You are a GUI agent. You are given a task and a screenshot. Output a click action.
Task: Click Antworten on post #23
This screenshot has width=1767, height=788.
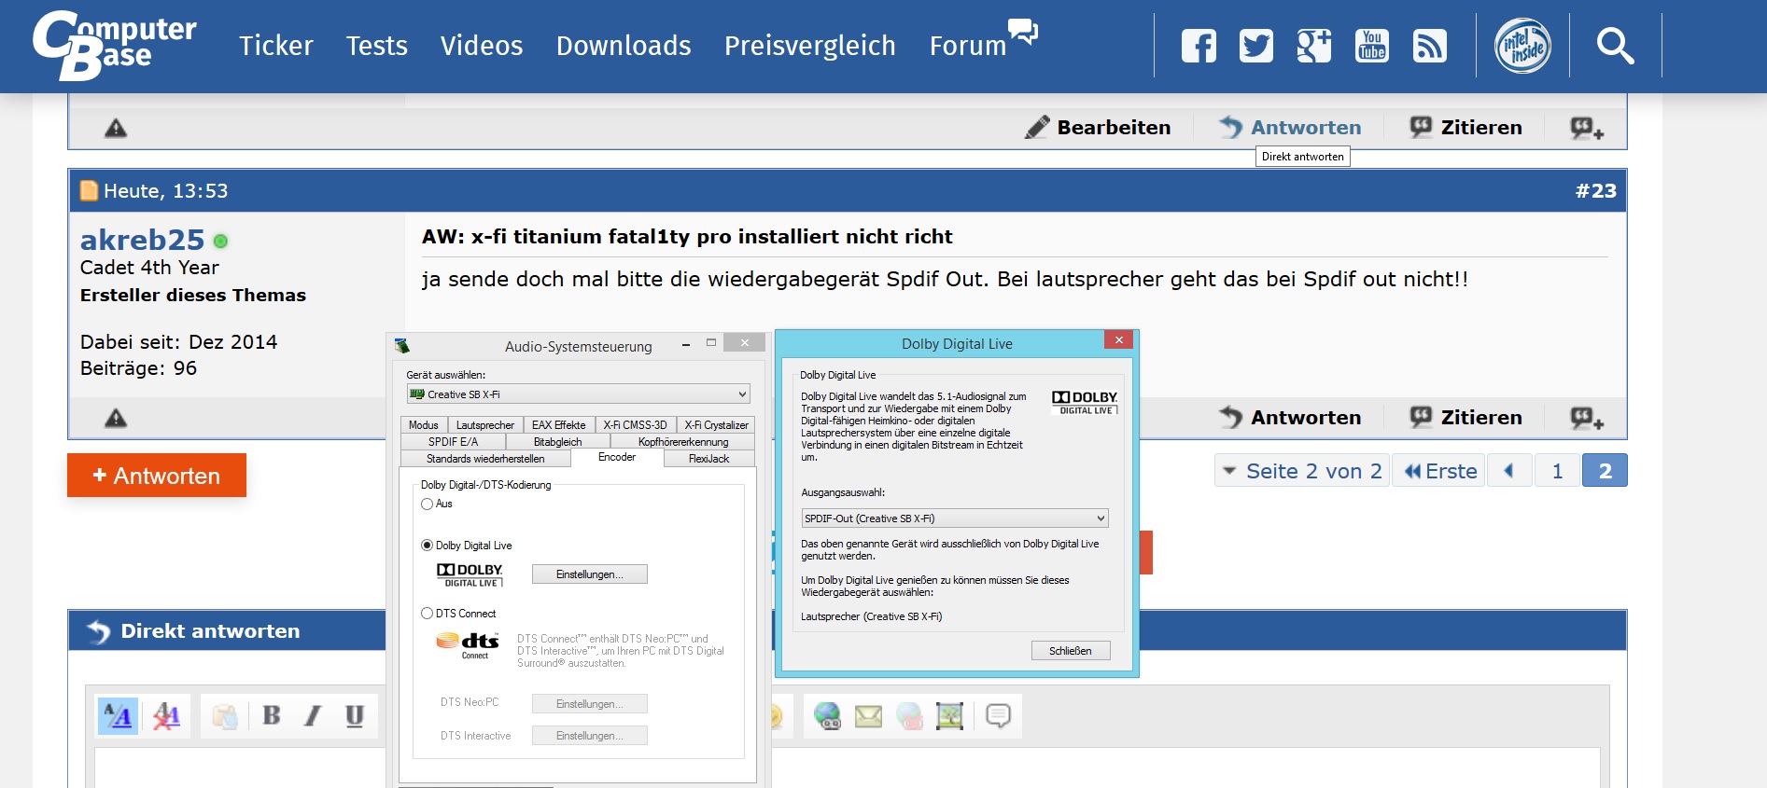click(x=1290, y=418)
